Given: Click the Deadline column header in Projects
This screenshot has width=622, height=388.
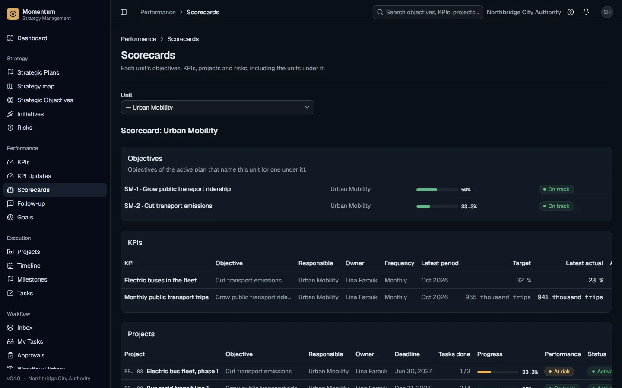Looking at the screenshot, I should [x=407, y=354].
